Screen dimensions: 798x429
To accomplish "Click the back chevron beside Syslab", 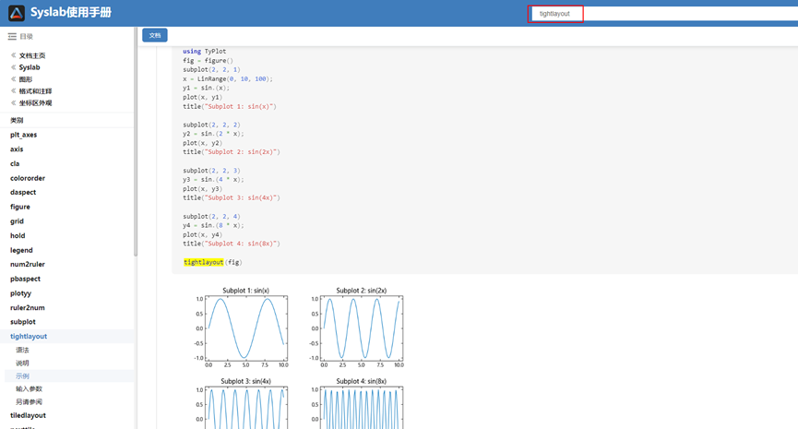I will click(x=13, y=67).
